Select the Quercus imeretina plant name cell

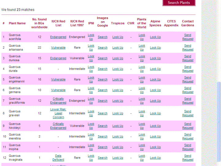point(15,136)
